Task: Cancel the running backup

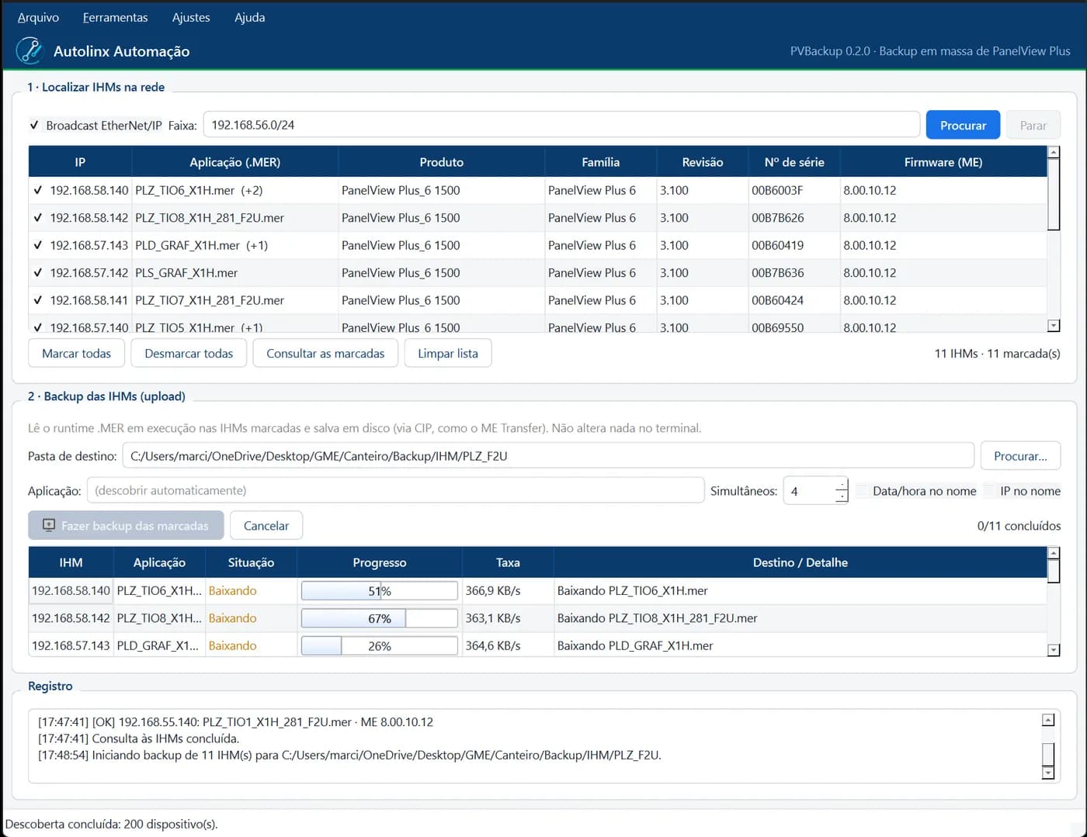Action: click(x=266, y=525)
